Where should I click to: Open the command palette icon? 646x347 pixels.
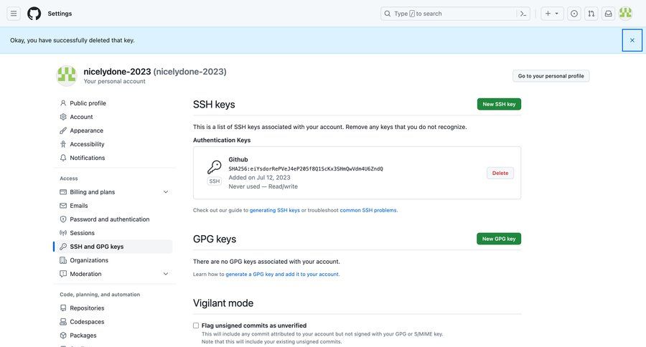523,14
